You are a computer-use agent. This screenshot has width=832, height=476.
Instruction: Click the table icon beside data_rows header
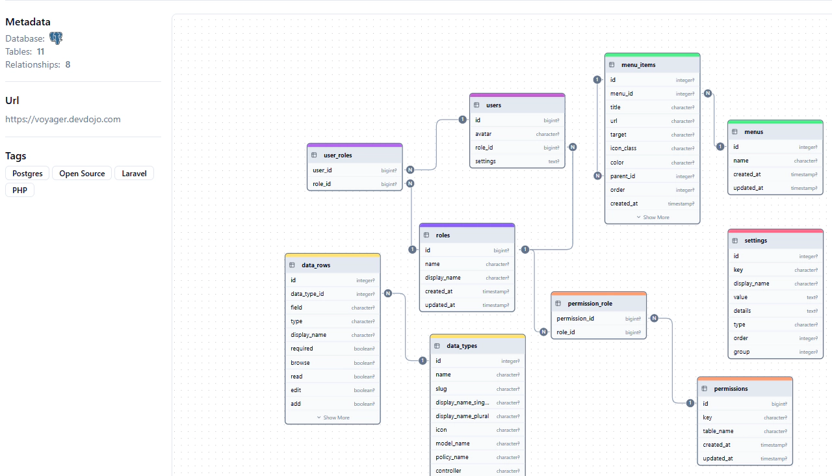(292, 265)
